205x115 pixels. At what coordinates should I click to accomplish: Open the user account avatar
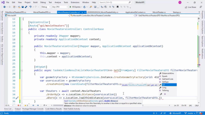[180, 2]
